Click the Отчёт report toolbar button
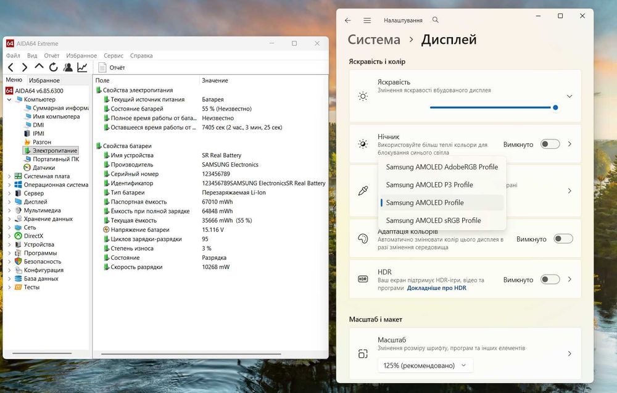The height and width of the screenshot is (393, 617). pos(111,68)
